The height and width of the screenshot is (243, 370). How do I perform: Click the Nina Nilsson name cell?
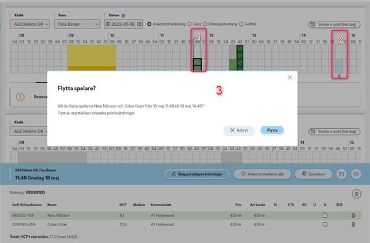[x=58, y=215]
